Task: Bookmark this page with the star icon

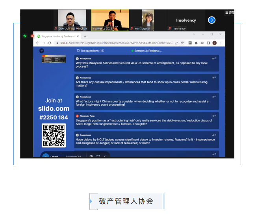Action: (x=182, y=43)
